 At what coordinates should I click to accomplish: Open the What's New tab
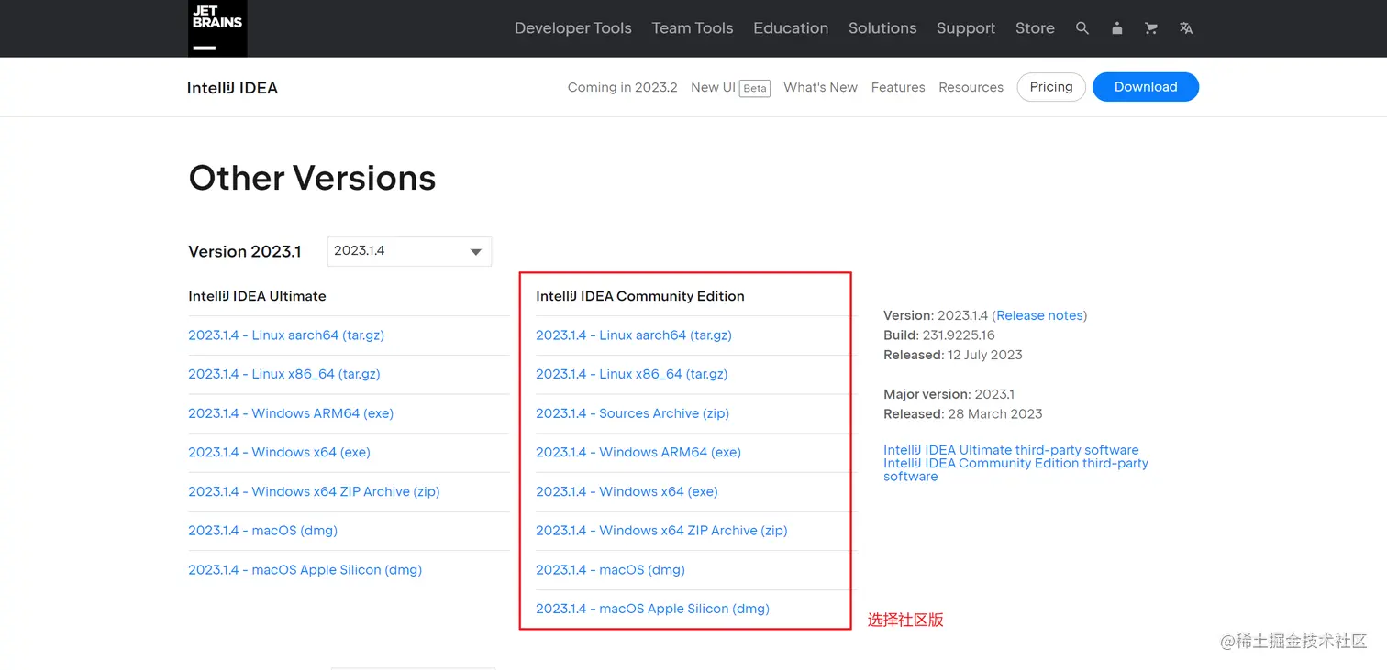[x=820, y=87]
